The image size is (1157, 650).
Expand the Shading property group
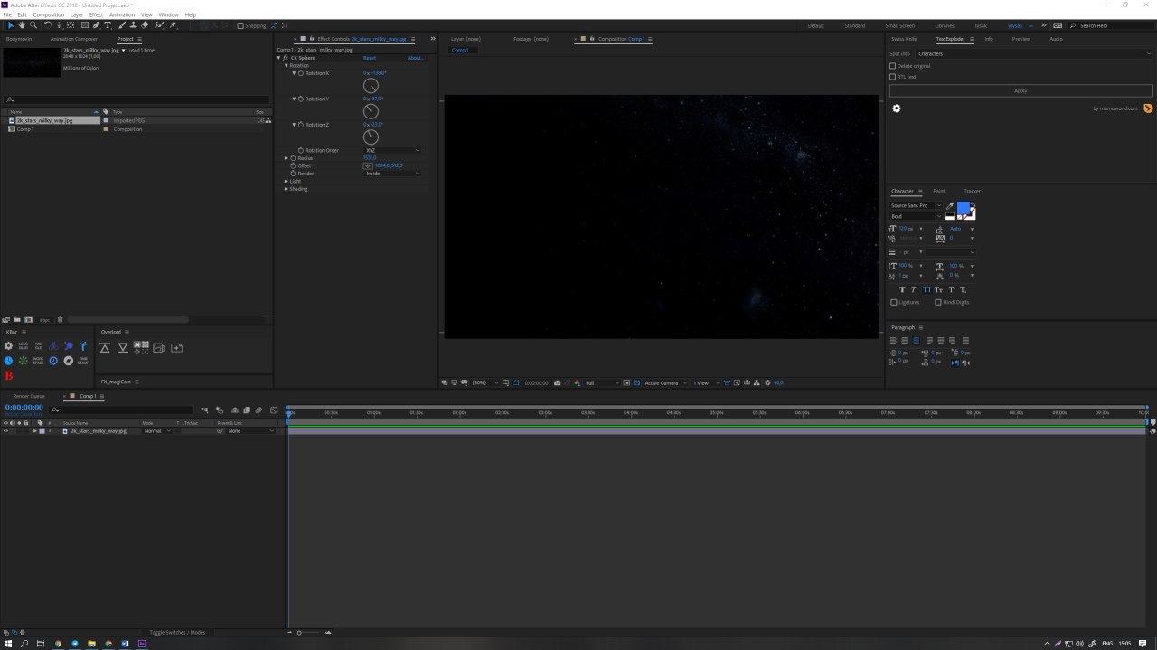tap(287, 189)
